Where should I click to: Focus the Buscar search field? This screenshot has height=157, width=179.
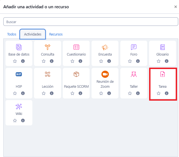(91, 22)
